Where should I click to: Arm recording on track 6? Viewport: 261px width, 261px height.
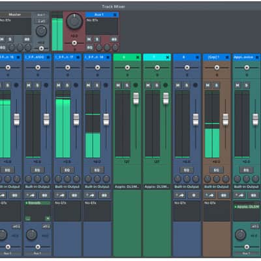point(136,85)
